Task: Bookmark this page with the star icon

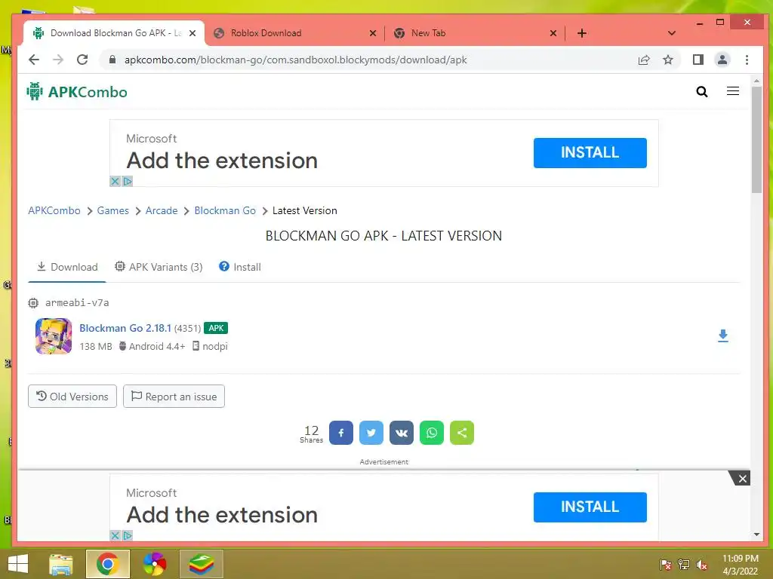Action: [667, 60]
